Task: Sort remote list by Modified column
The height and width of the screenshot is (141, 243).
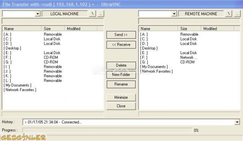Action: tap(218, 29)
